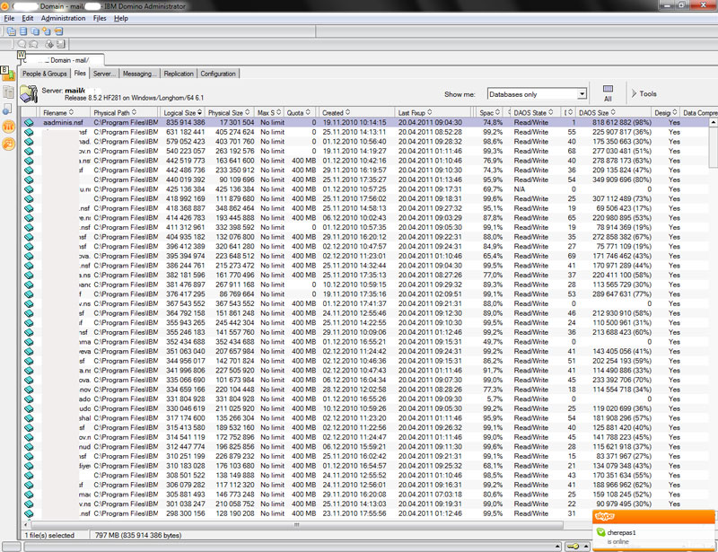Expand the Tools panel
Viewport: 718px width, 552px height.
click(644, 93)
